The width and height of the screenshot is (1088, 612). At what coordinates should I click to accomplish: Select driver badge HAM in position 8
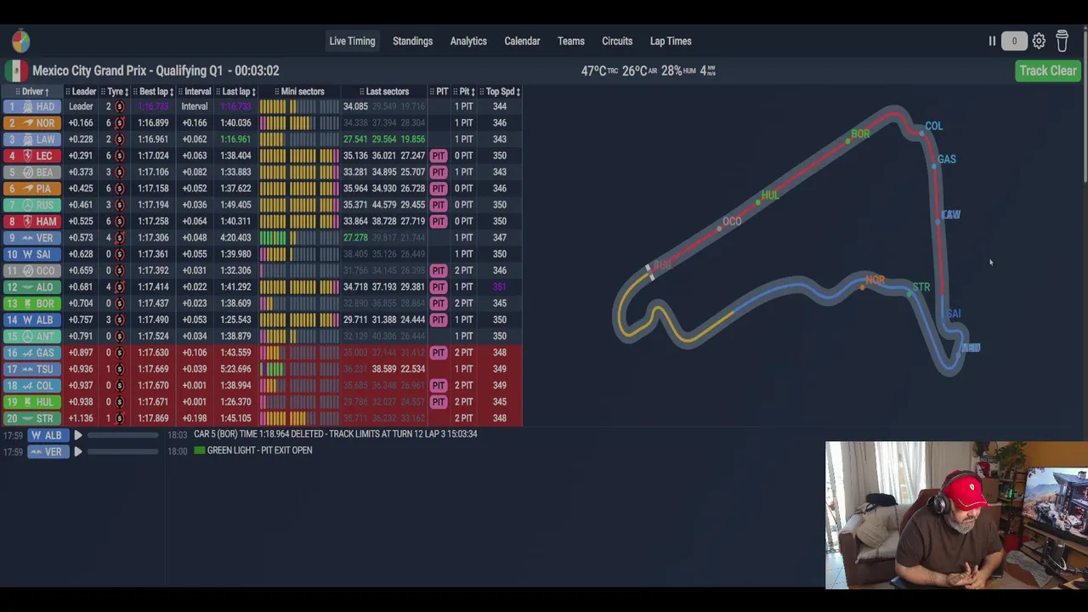point(31,222)
